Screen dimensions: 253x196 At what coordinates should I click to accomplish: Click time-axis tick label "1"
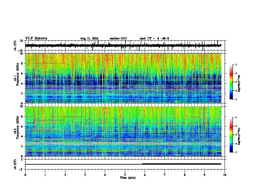pyautogui.click(x=45, y=175)
